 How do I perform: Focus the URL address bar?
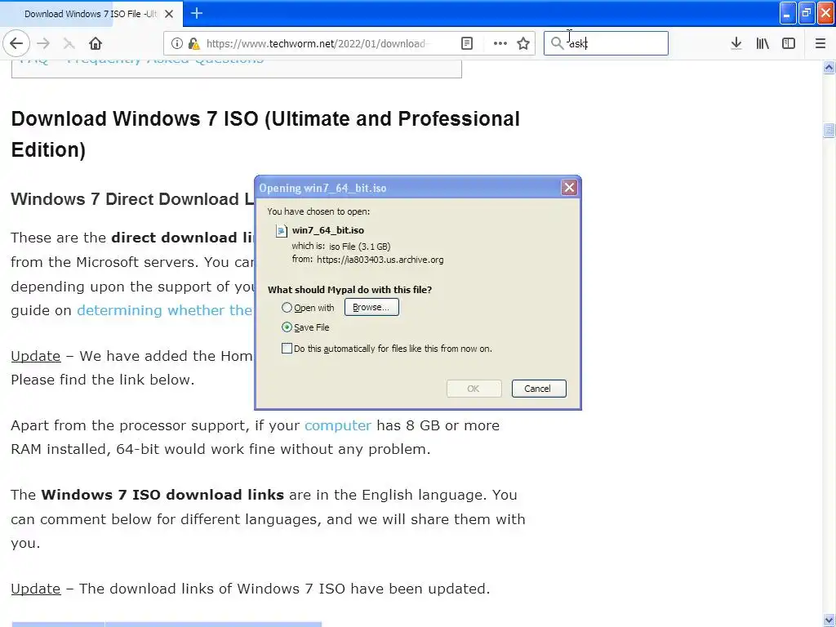point(316,43)
